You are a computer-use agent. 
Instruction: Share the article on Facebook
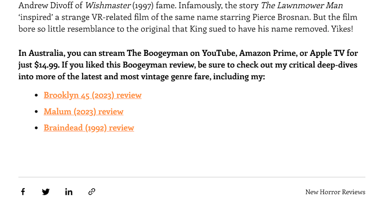23,192
